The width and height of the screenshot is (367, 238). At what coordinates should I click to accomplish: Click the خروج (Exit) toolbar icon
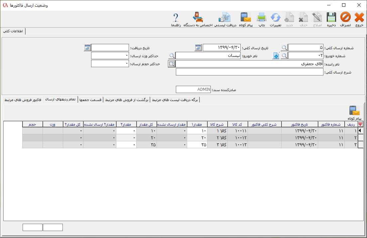tap(359, 19)
